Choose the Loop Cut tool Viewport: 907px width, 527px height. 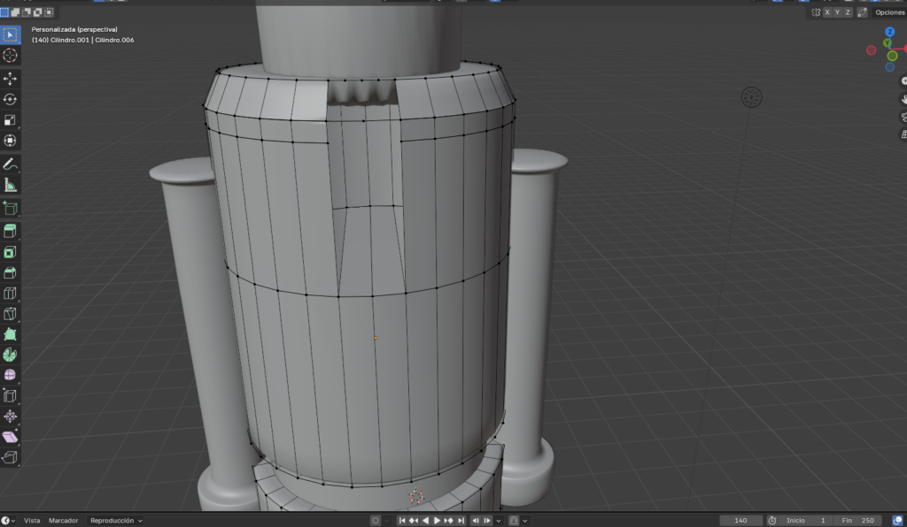(x=11, y=294)
